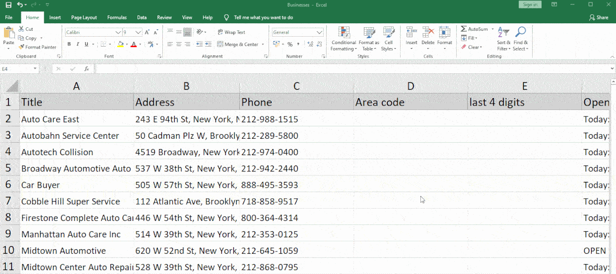Expand the AutoSum dropdown arrow
Image resolution: width=616 pixels, height=274 pixels.
point(492,29)
